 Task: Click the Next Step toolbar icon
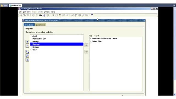pos(37,15)
